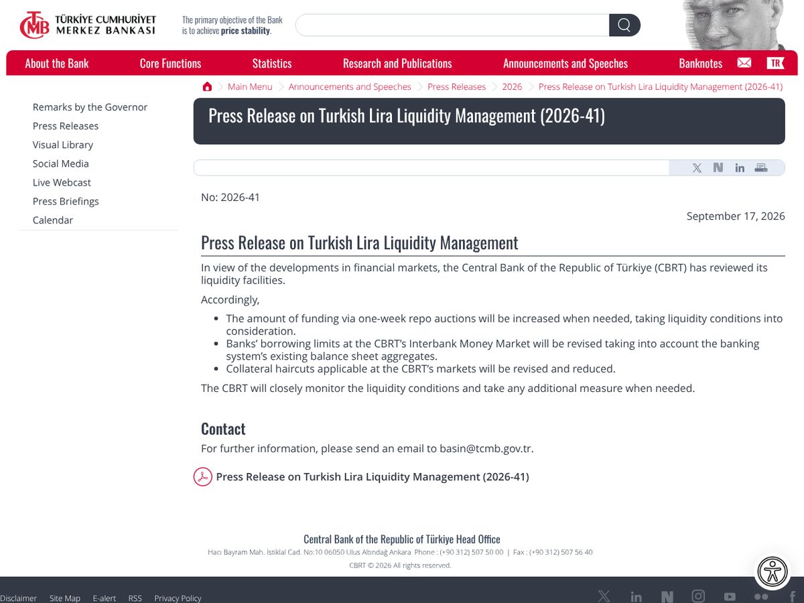
Task: Open the RSS footer link
Action: click(135, 598)
